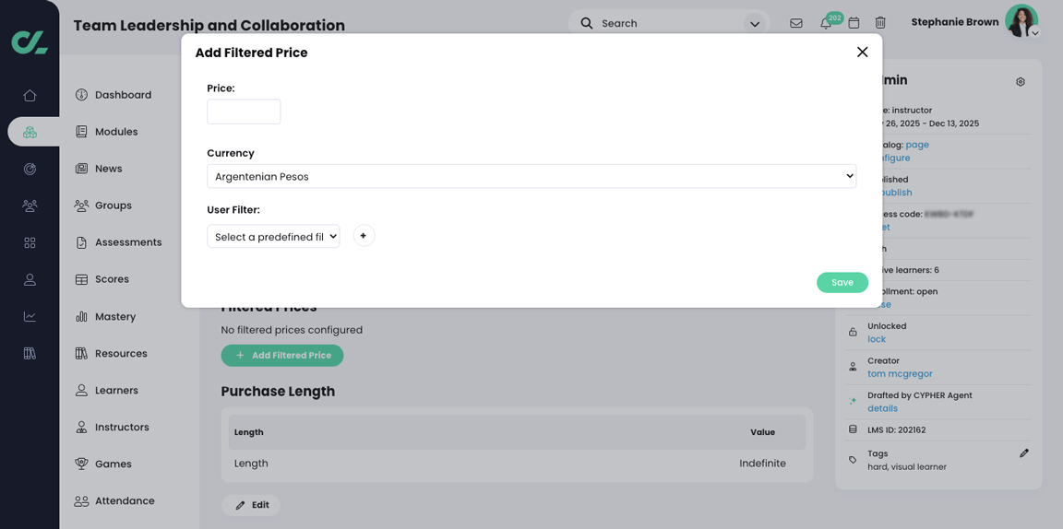The height and width of the screenshot is (529, 1063).
Task: Click the Stephanie Brown user name
Action: [954, 22]
